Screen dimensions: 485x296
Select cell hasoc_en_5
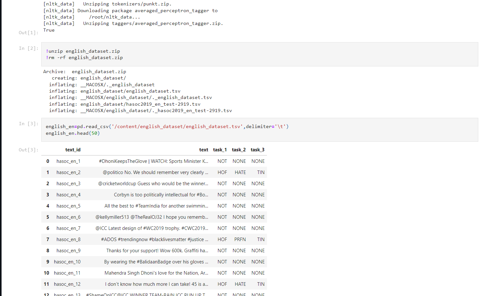(69, 206)
